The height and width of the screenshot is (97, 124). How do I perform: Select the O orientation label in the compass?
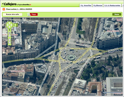tap(14, 25)
